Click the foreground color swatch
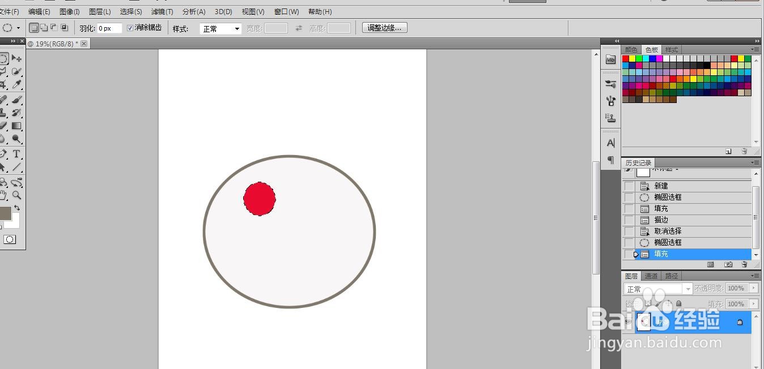 pyautogui.click(x=5, y=213)
